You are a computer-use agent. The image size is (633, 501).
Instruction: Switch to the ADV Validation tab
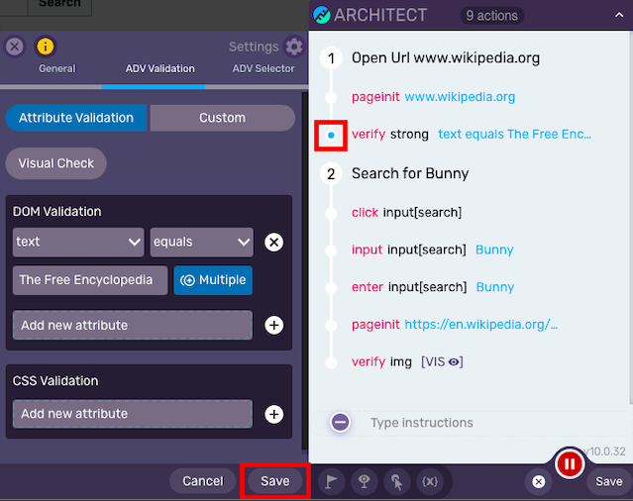(159, 68)
